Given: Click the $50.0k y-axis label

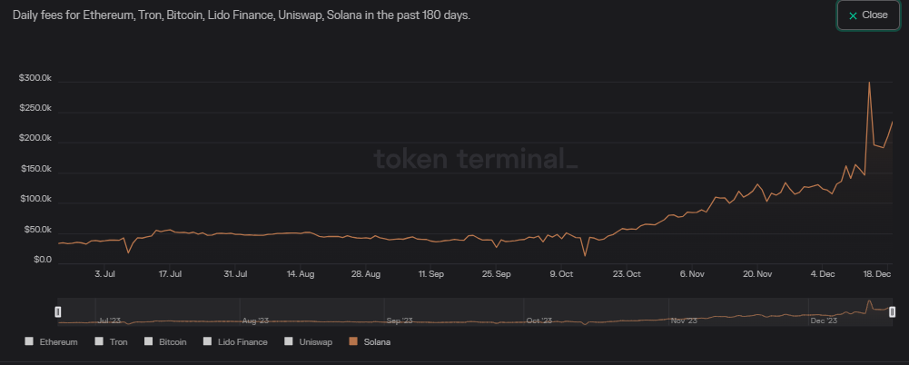Looking at the screenshot, I should click(x=37, y=230).
